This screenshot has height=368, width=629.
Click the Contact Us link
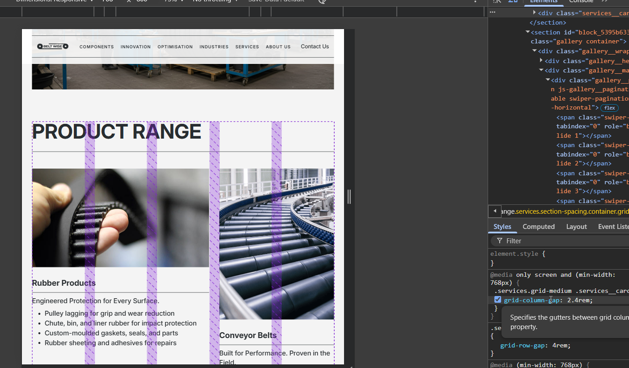[x=314, y=47]
